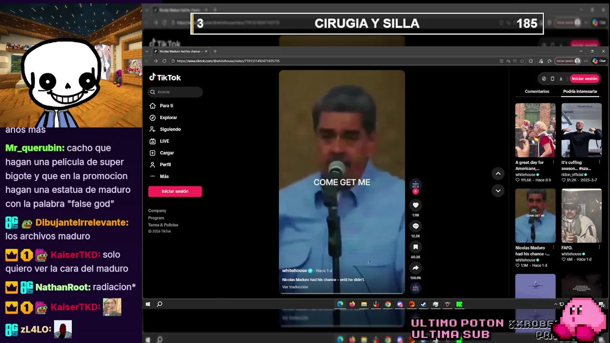This screenshot has height=343, width=610.
Task: Click the whitehouse username under video
Action: 295,271
